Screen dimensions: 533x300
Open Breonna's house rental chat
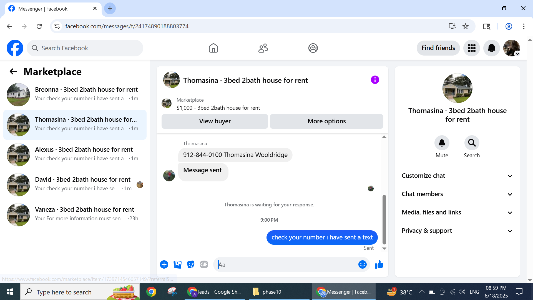[x=75, y=94]
